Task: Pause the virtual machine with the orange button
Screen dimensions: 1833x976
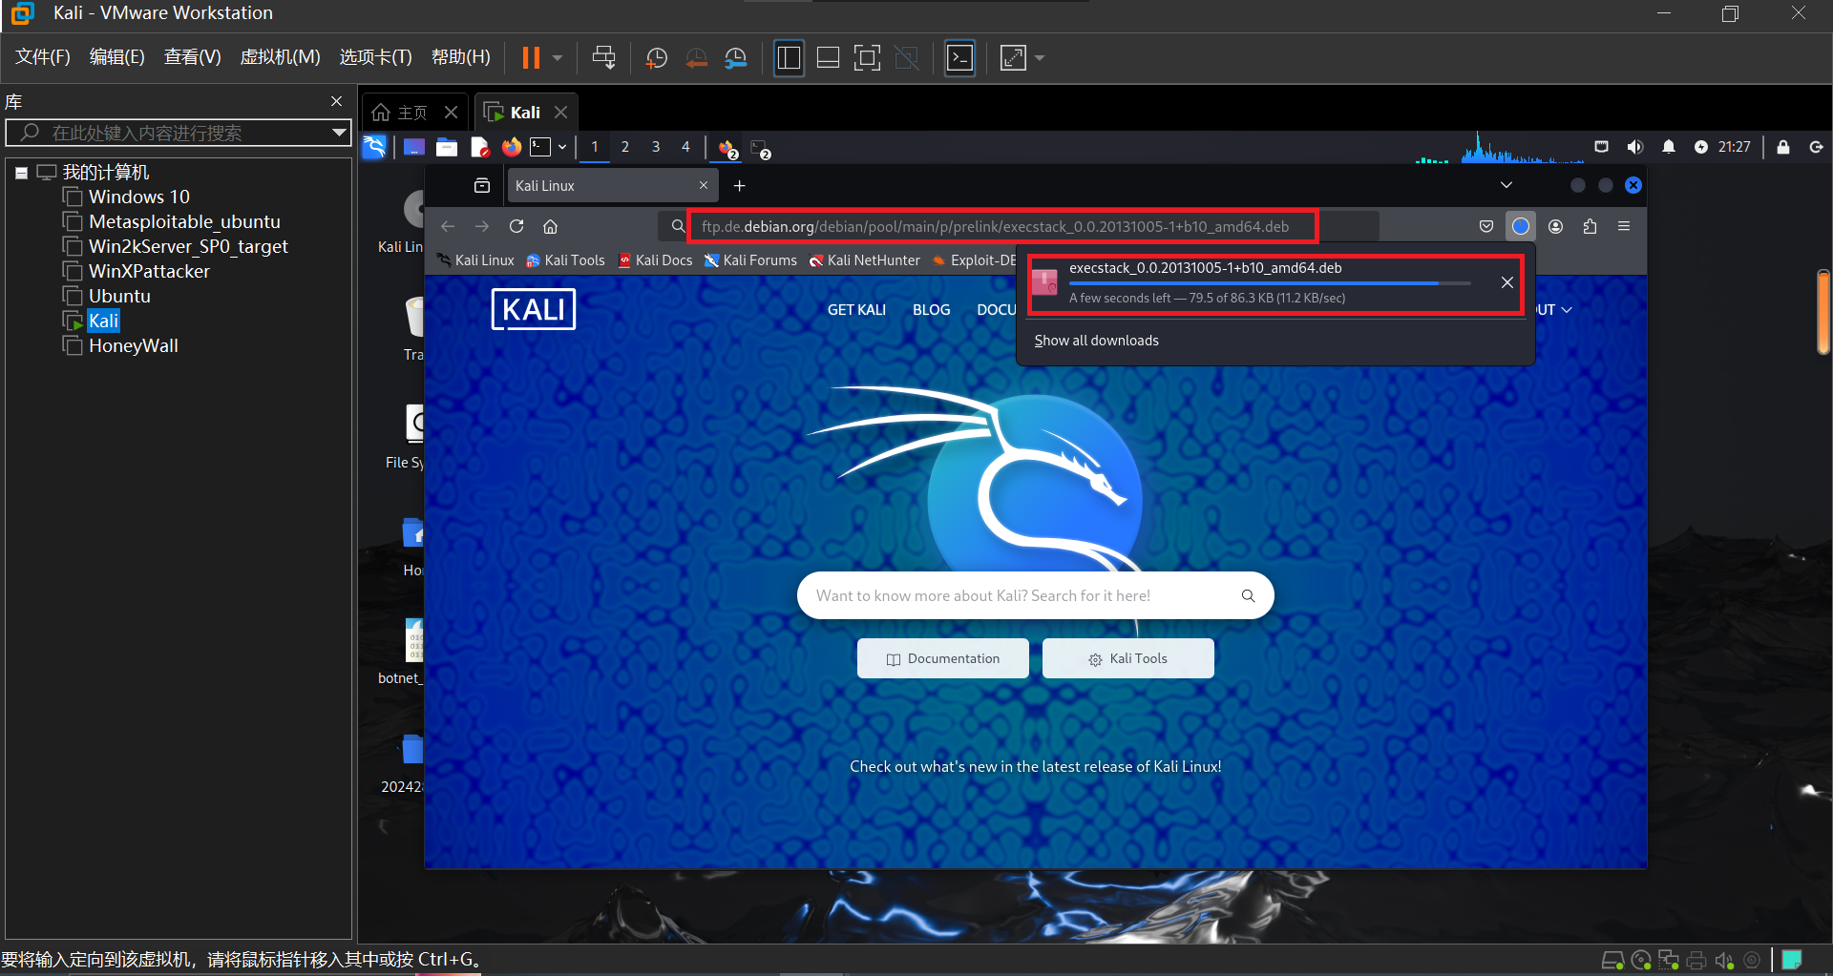Action: tap(531, 58)
